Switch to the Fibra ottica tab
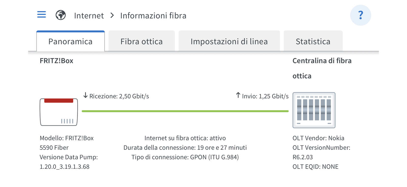 (142, 41)
